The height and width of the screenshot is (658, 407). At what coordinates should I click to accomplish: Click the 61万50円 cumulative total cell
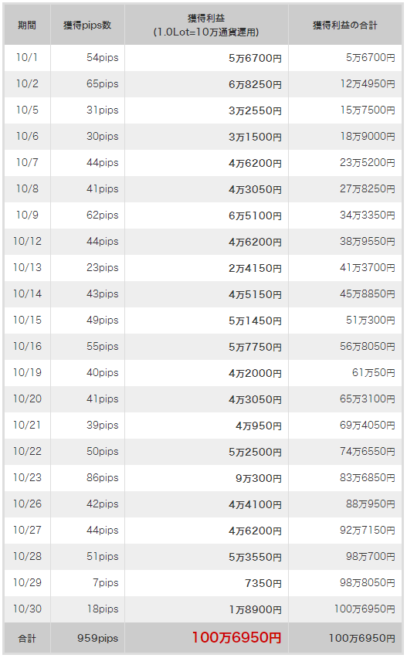click(x=345, y=373)
